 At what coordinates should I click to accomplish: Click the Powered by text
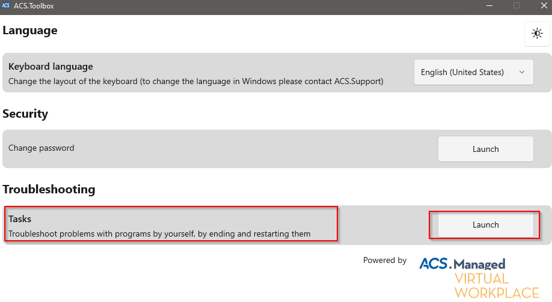[x=385, y=260]
